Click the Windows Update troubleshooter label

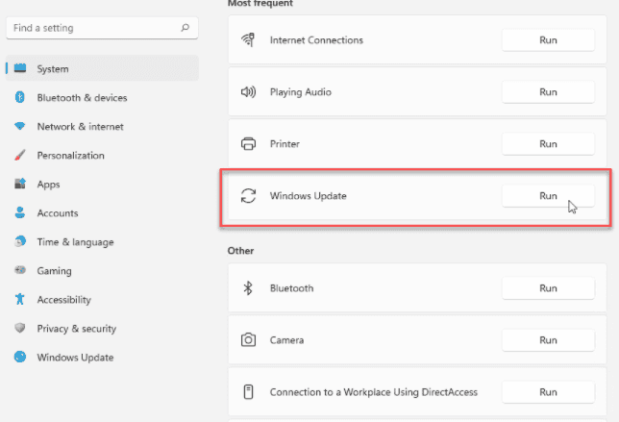pyautogui.click(x=308, y=196)
